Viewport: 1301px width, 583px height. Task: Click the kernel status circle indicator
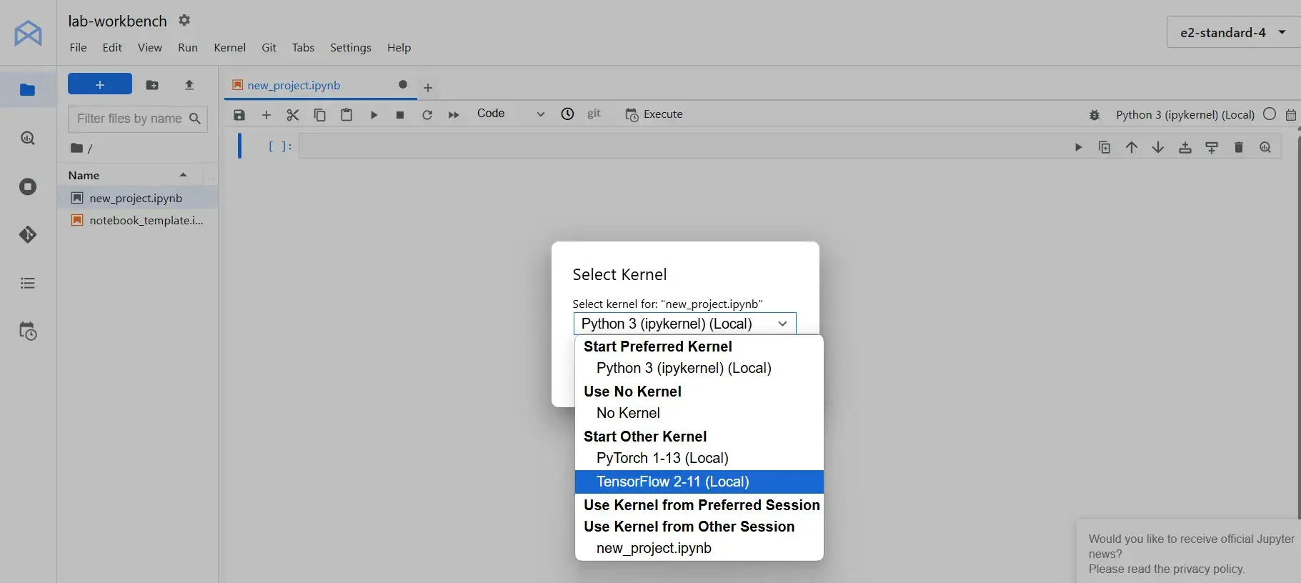pyautogui.click(x=1269, y=114)
